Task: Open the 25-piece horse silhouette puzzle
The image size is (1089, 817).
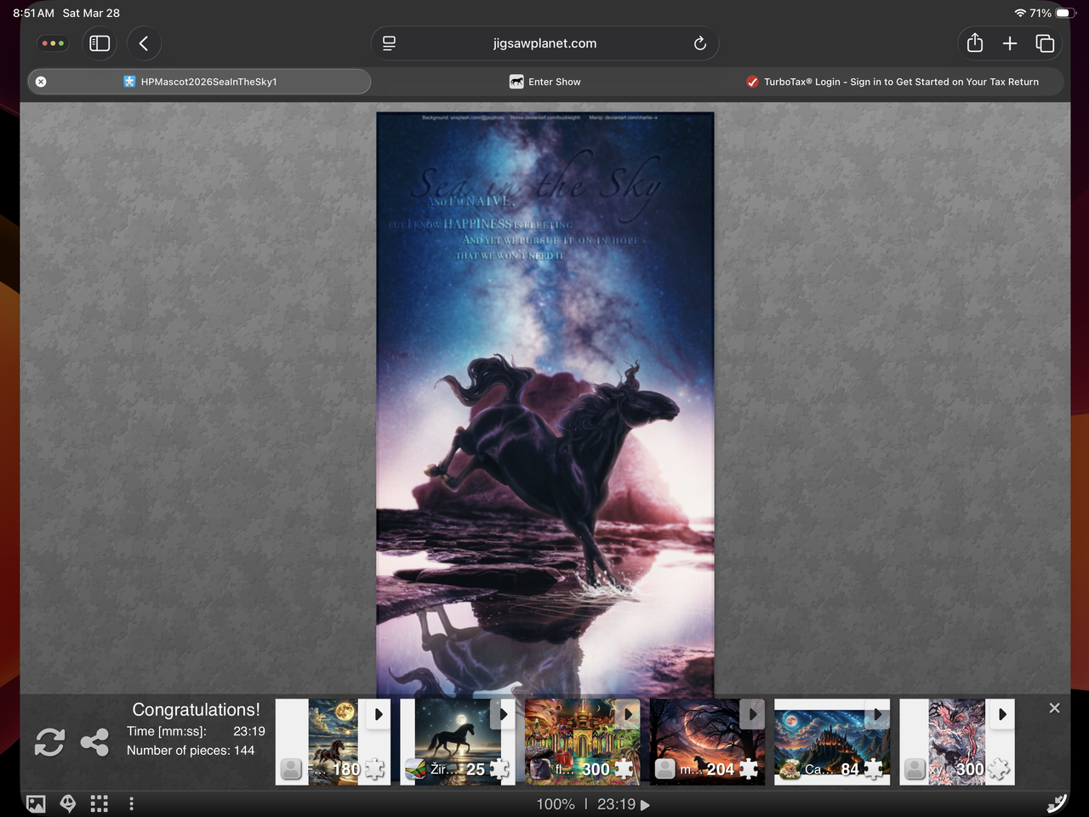Action: click(x=458, y=742)
